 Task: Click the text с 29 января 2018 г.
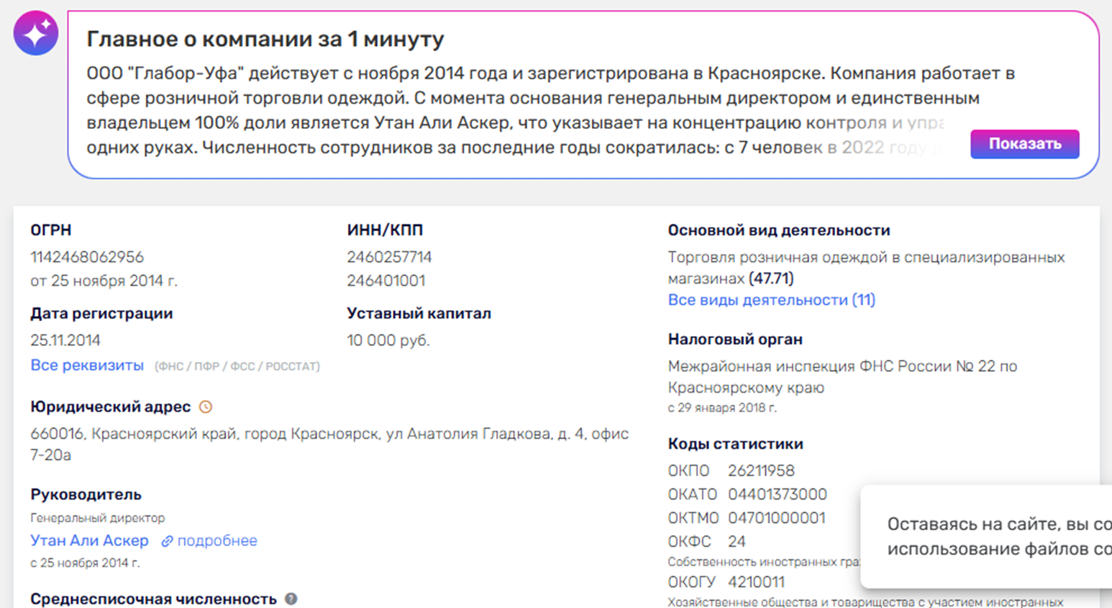click(722, 408)
